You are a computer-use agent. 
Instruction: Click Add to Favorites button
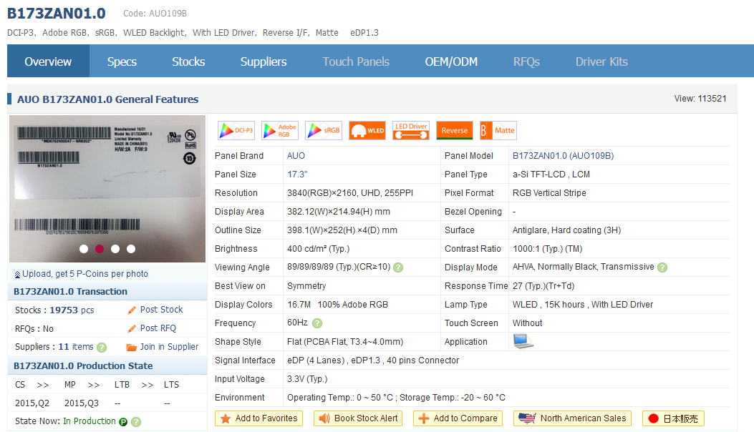click(x=258, y=418)
